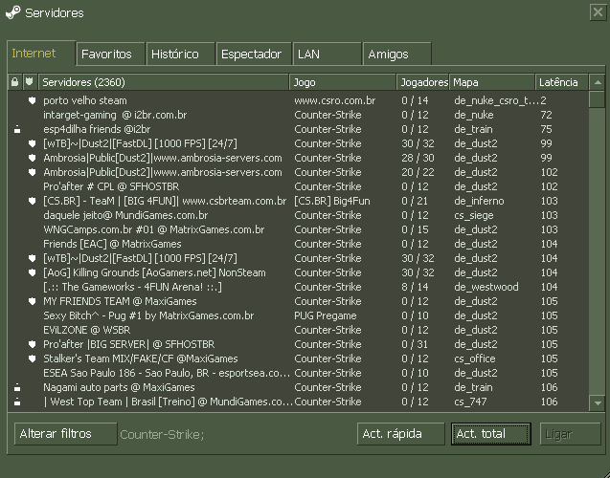Sort by Latência column header

(x=562, y=82)
